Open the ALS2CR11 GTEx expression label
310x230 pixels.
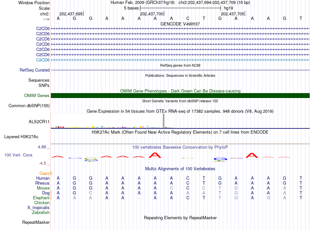39,122
